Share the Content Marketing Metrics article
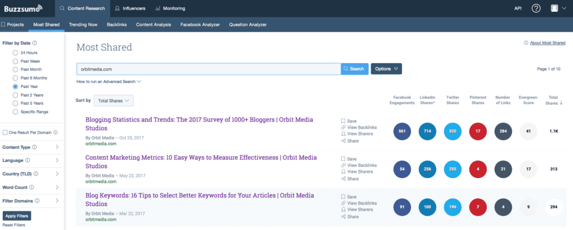The width and height of the screenshot is (573, 230). click(350, 179)
